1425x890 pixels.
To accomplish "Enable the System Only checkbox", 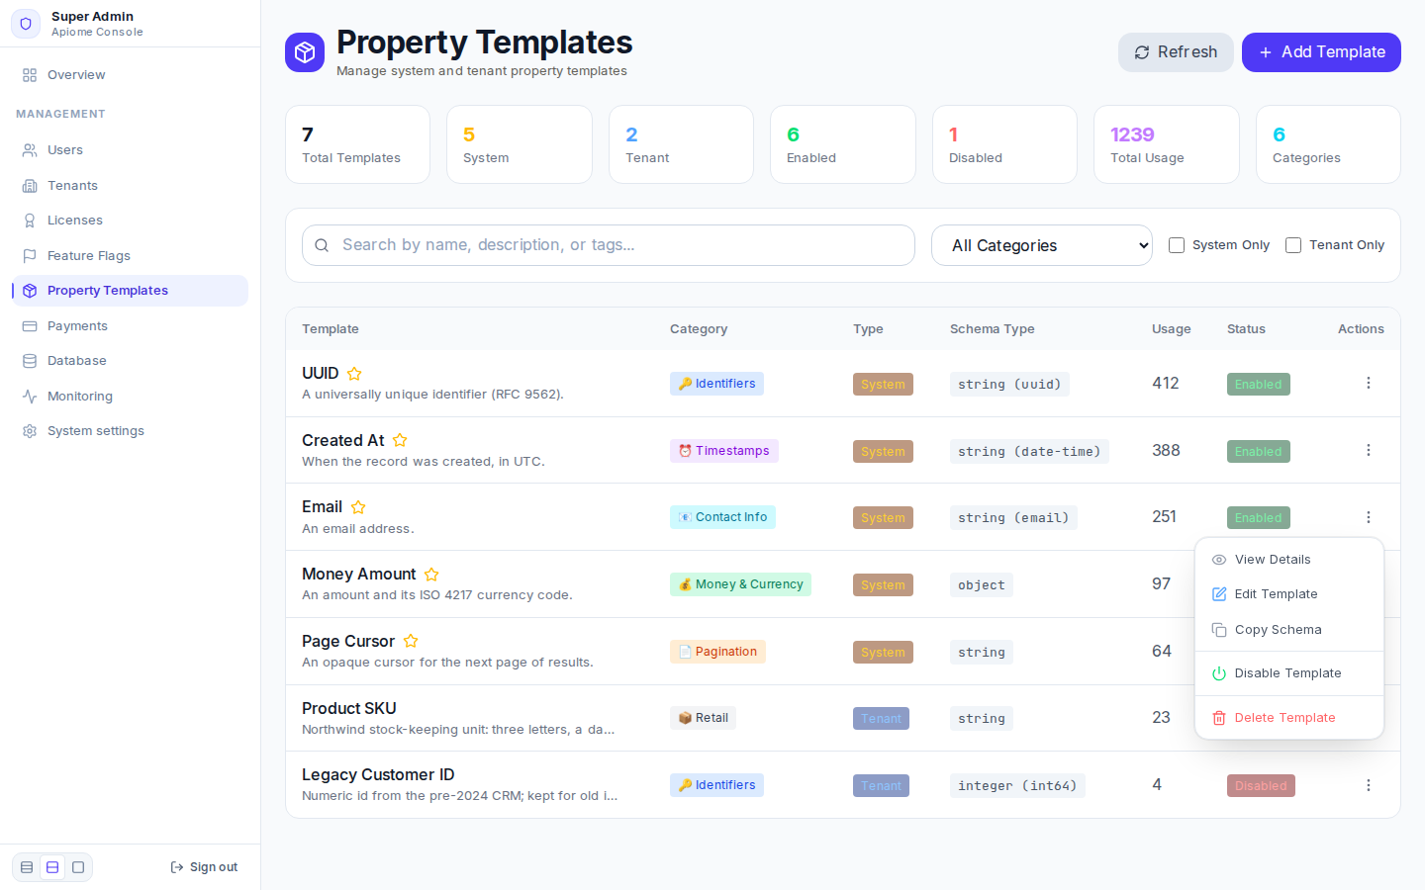I will point(1177,245).
